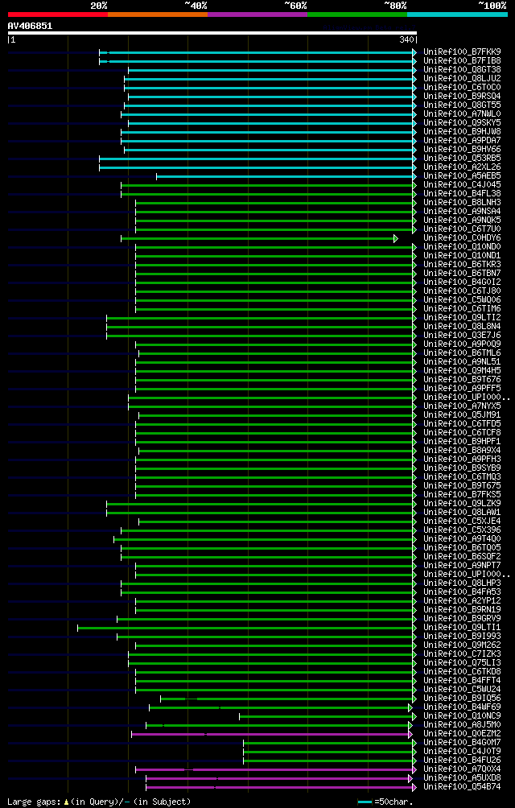
Task: Click the purple alignment bar for A7Q0X4
Action: click(x=274, y=769)
